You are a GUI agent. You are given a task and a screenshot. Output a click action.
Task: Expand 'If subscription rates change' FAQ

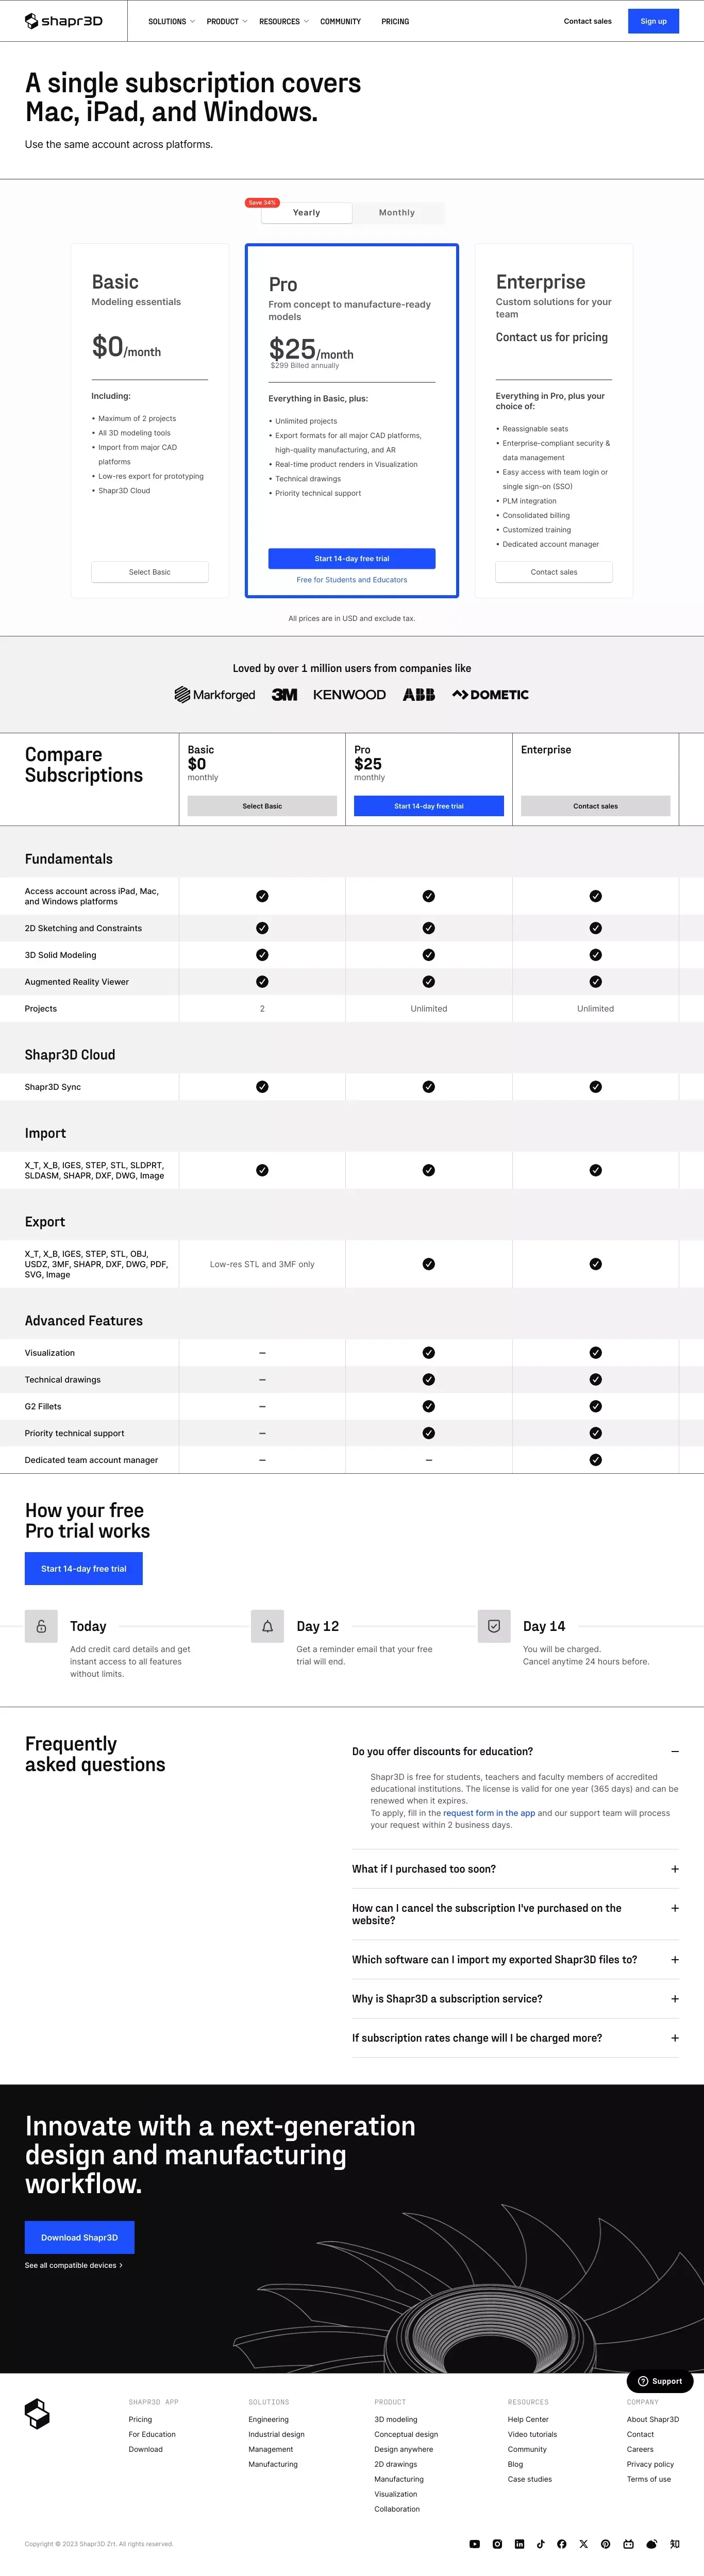(515, 2037)
